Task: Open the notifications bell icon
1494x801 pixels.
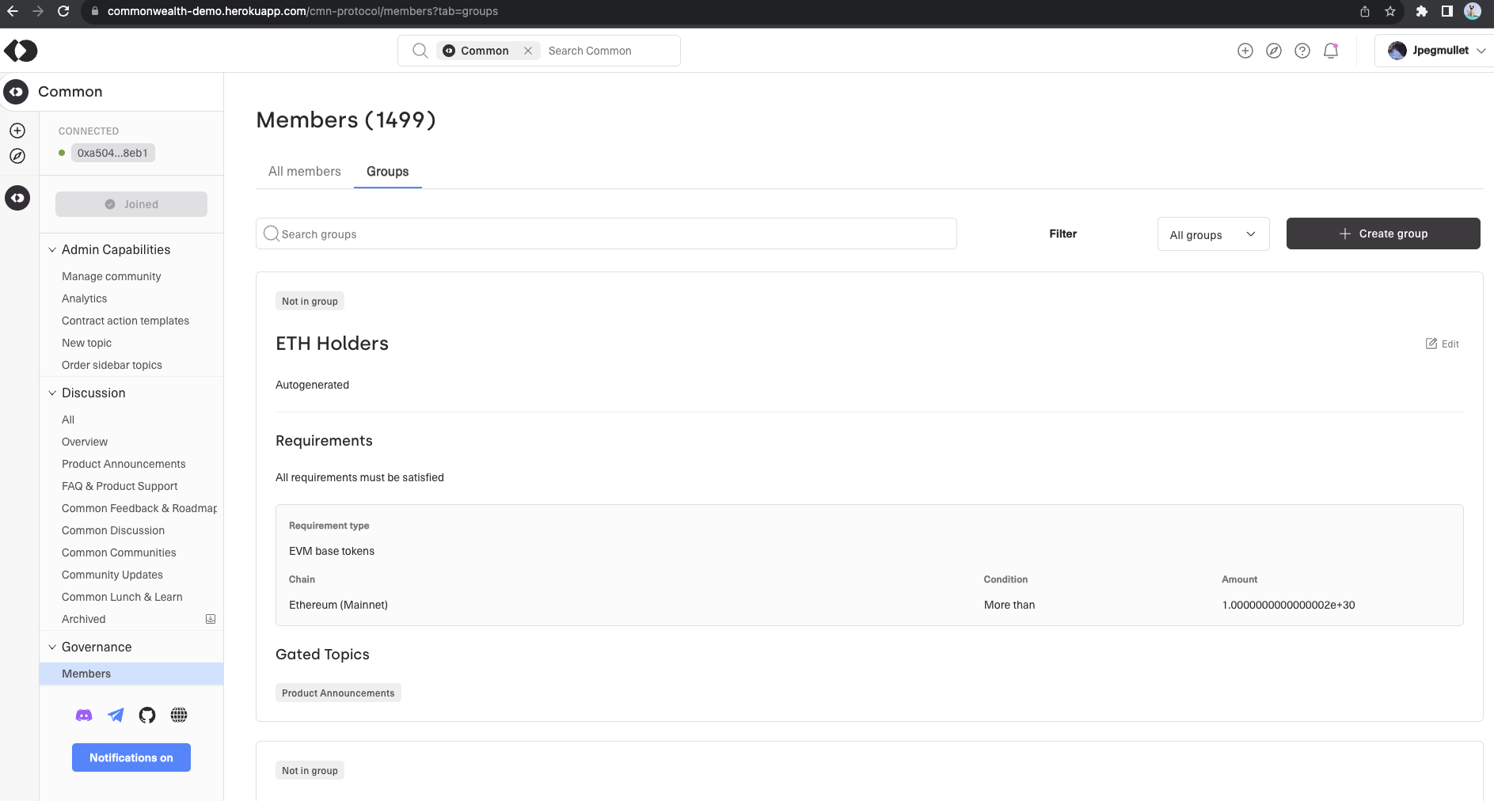Action: pyautogui.click(x=1331, y=51)
